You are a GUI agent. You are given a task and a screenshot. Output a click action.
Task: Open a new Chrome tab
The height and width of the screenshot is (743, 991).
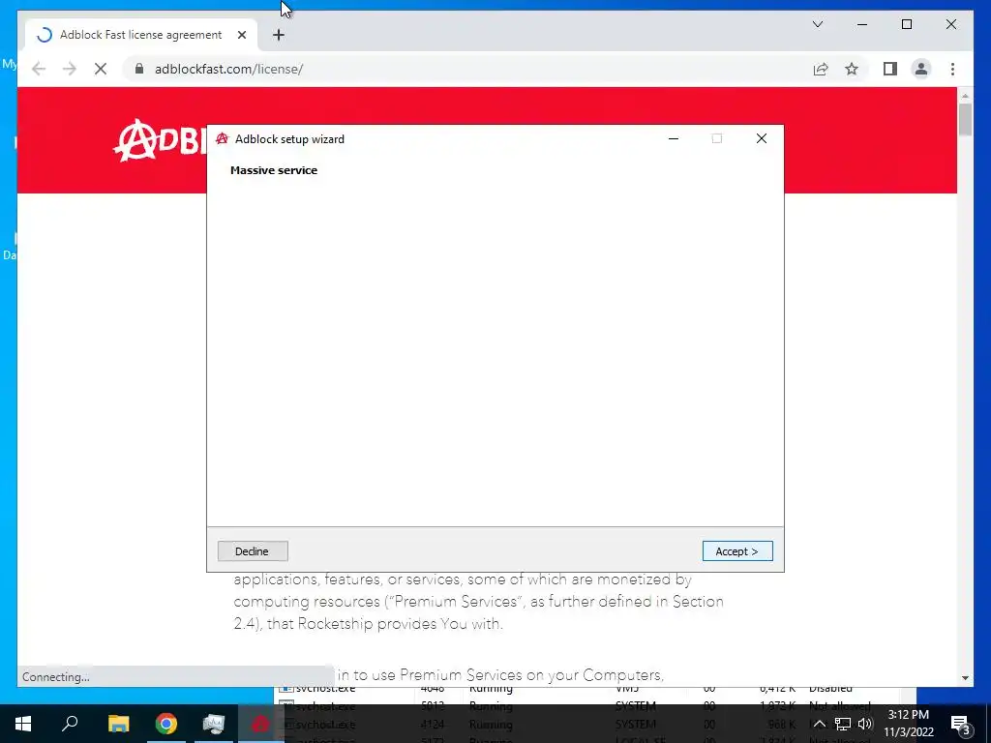(x=278, y=35)
